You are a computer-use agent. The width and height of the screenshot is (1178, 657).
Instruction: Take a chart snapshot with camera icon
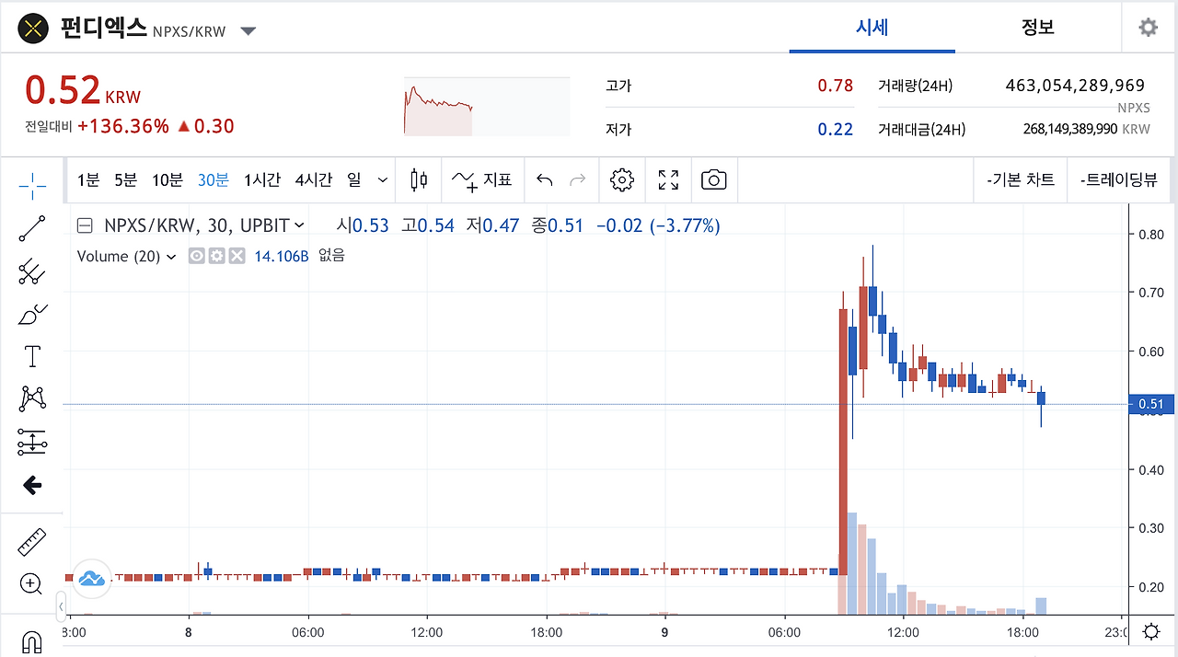click(x=714, y=179)
